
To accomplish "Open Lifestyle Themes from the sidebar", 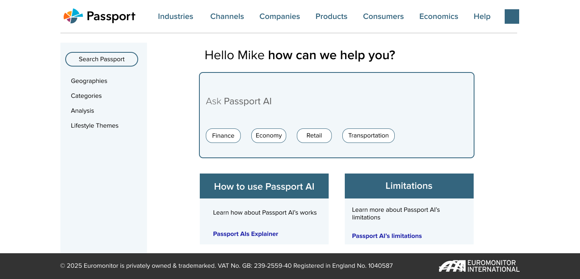I will point(95,126).
